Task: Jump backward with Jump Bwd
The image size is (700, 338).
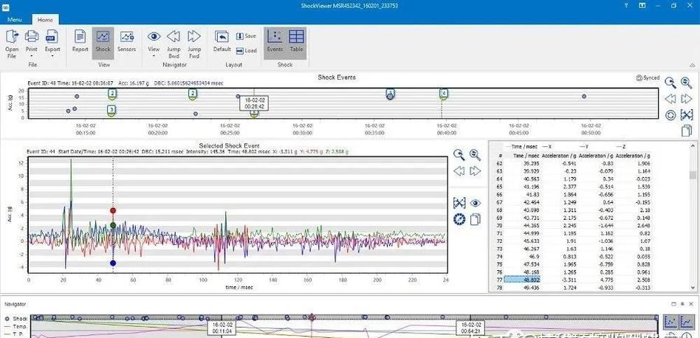Action: point(174,44)
